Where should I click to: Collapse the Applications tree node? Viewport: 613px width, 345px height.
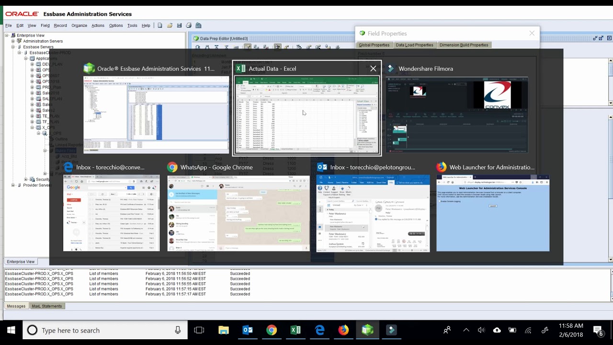26,58
